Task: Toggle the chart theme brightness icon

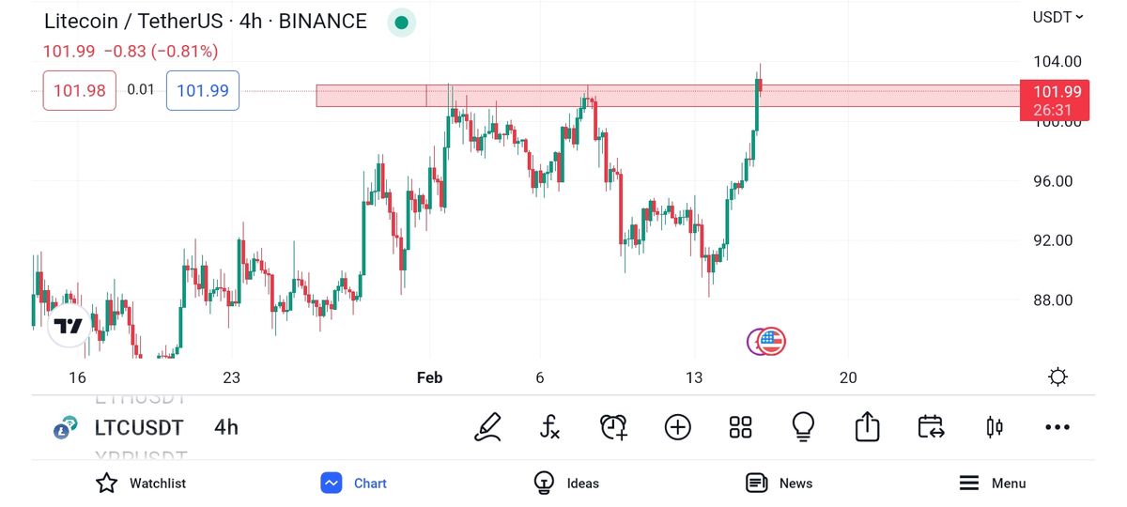Action: pyautogui.click(x=1058, y=377)
